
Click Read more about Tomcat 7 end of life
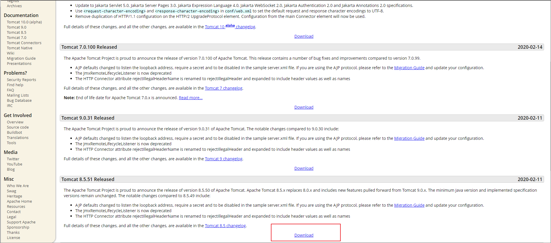tap(191, 98)
